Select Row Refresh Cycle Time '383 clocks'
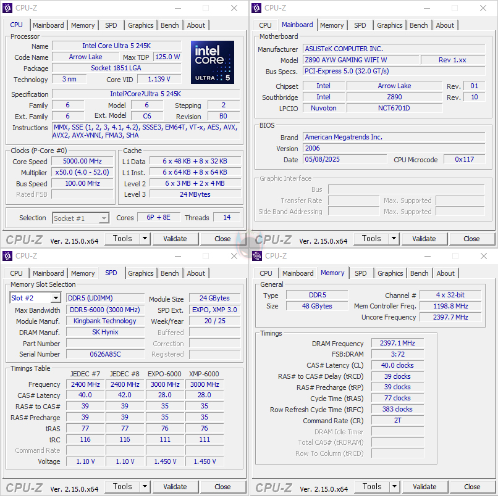498x496 pixels. [x=397, y=409]
